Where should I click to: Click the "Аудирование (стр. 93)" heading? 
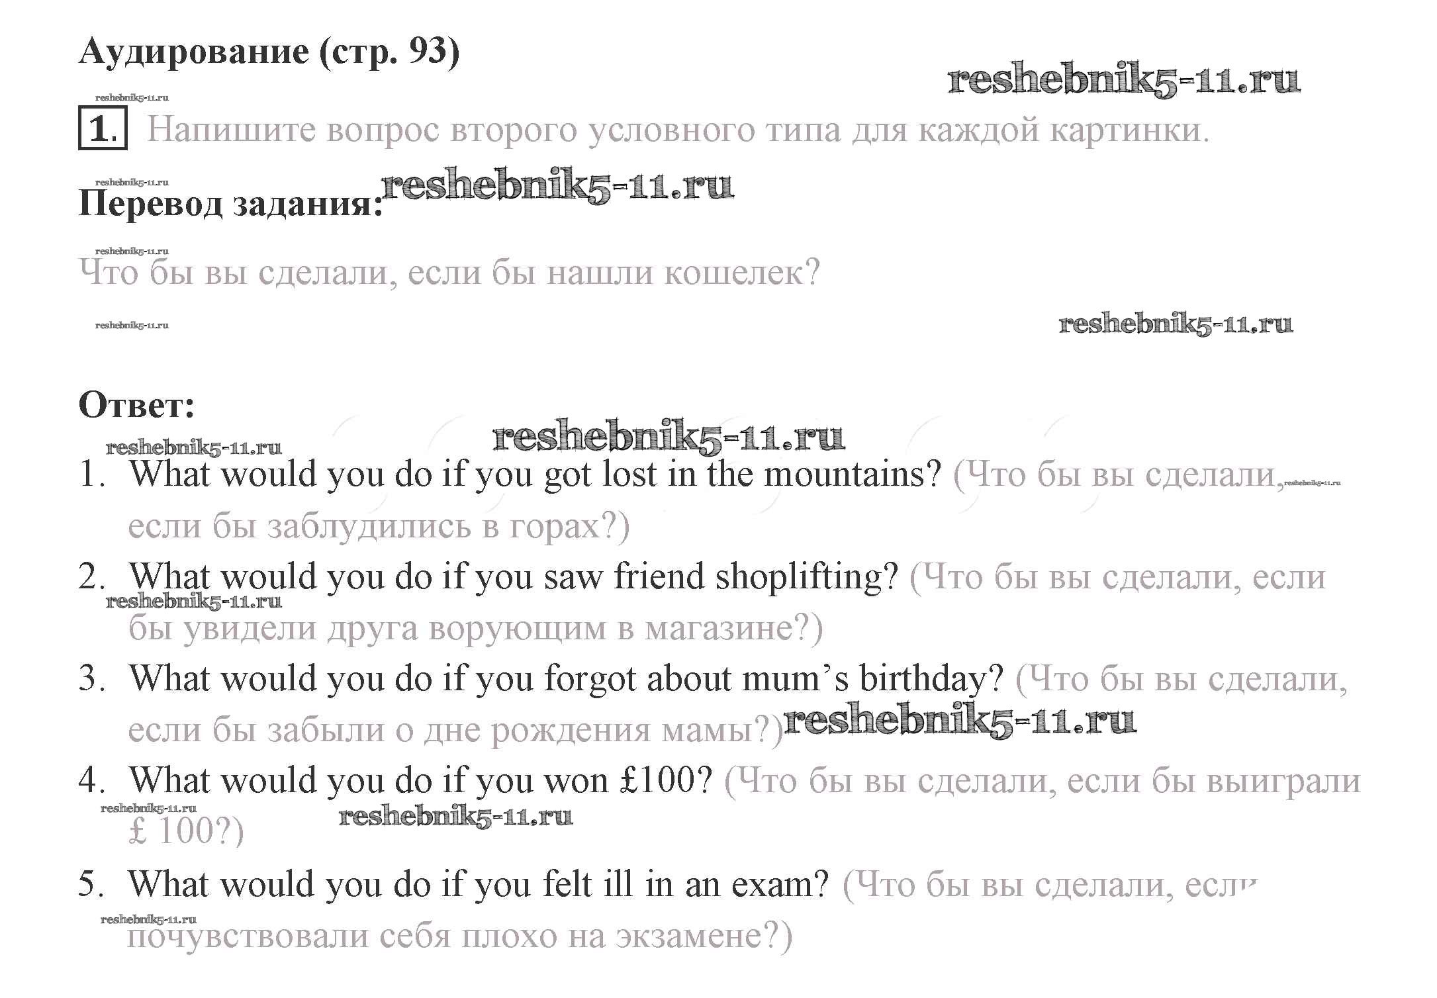tap(269, 51)
